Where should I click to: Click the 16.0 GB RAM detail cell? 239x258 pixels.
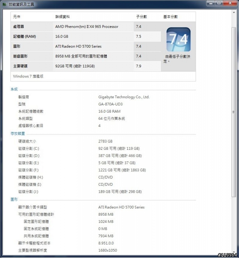click(x=62, y=36)
